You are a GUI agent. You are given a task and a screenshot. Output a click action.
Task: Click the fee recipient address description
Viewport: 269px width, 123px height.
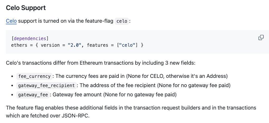(155, 85)
